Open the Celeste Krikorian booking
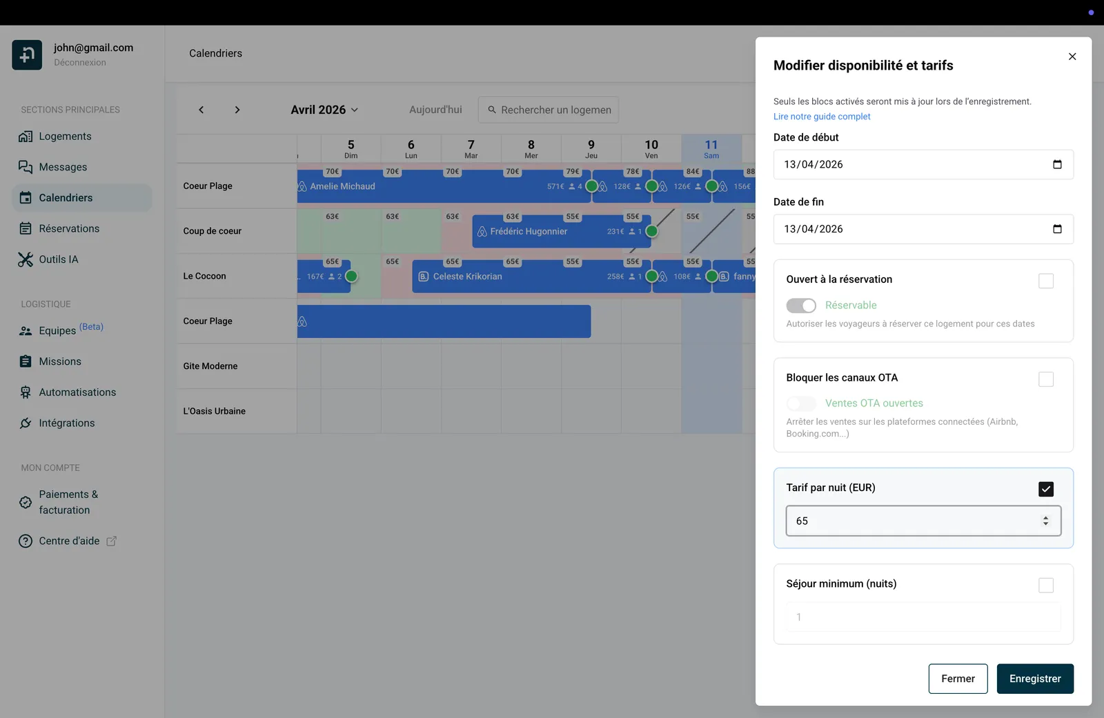Viewport: 1104px width, 718px height. point(531,277)
